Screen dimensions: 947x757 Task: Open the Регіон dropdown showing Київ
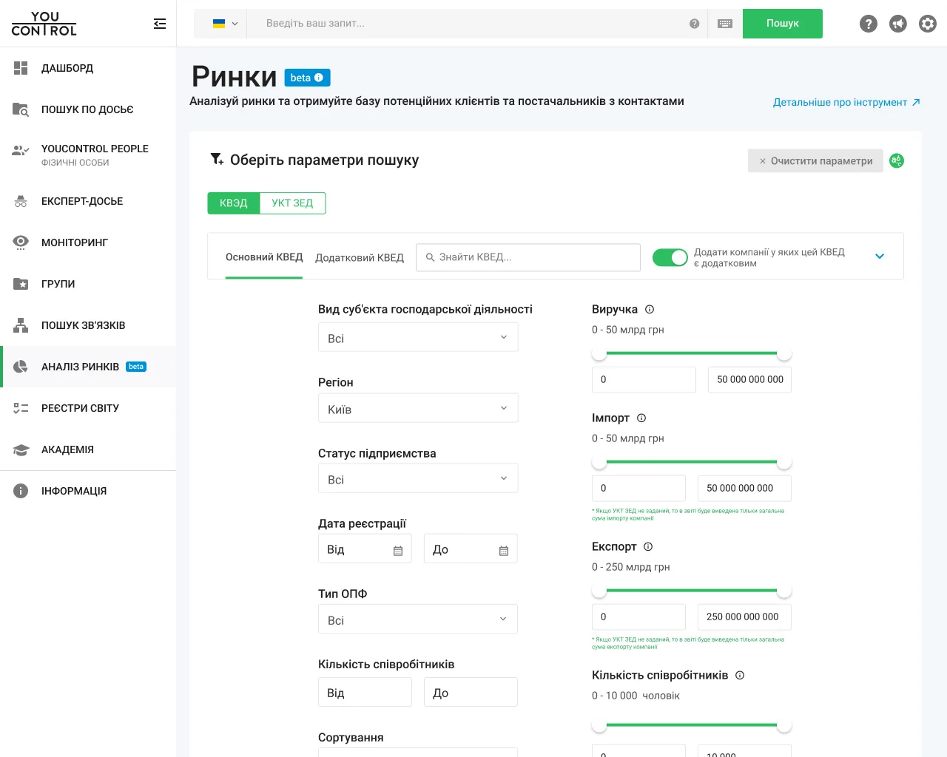(x=418, y=408)
